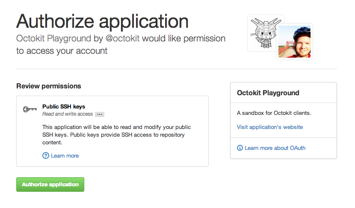Click the Read and write access label
This screenshot has width=355, height=208.
[68, 114]
